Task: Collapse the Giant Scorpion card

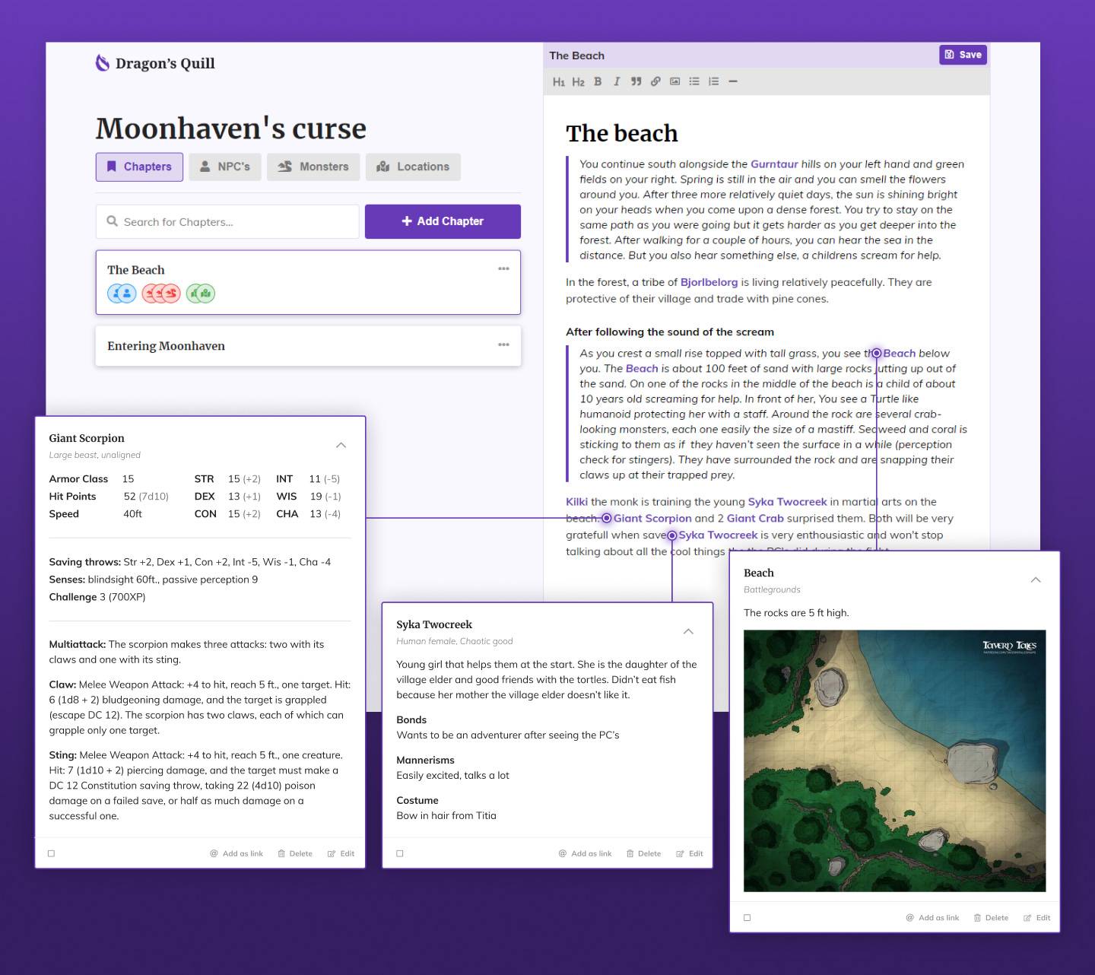Action: 341,445
